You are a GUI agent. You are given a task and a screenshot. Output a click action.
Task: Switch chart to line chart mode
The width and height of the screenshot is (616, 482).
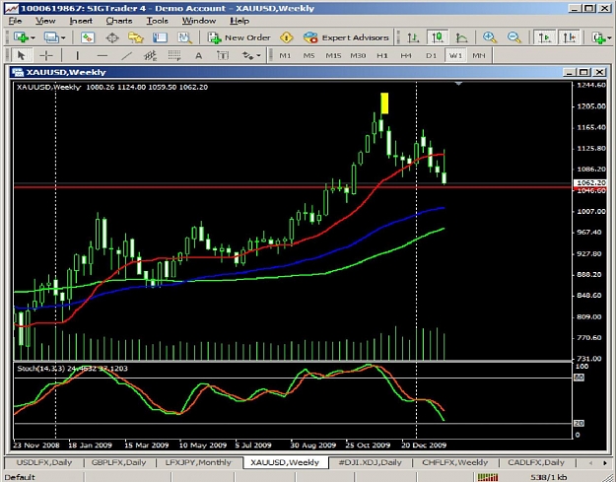461,37
